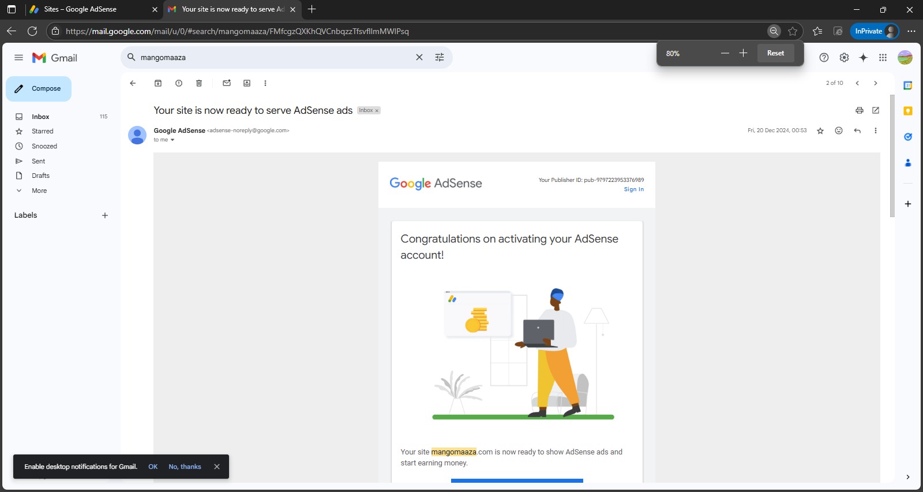Open the Gemini sparkle assistant
The image size is (923, 492).
click(863, 57)
